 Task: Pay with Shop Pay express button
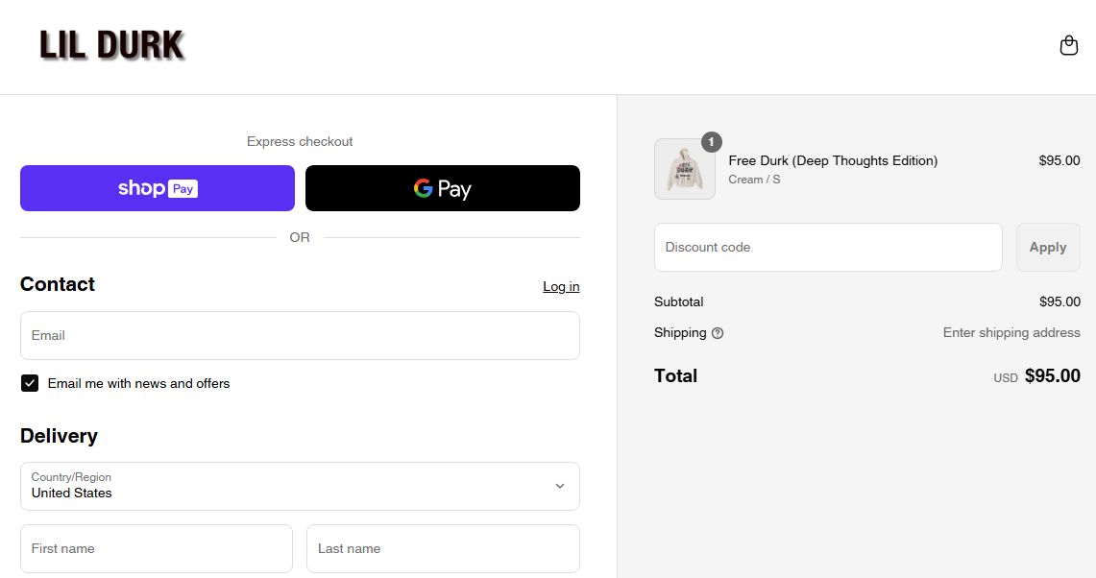click(x=158, y=188)
